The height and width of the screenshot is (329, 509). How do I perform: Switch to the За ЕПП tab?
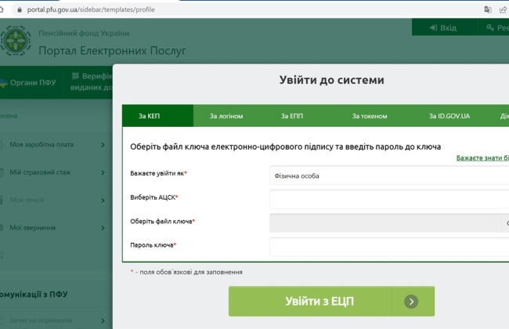[x=292, y=116]
